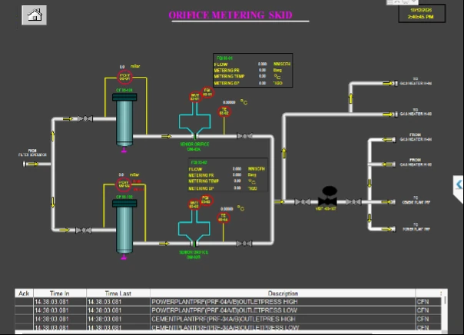Open the upper stream TE temperature element bubble
The width and height of the screenshot is (464, 335).
224,111
